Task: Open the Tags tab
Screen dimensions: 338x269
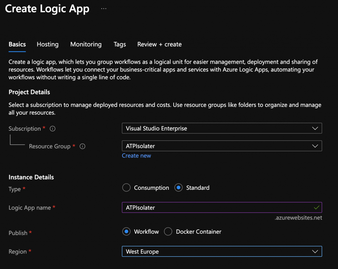Action: (x=119, y=44)
